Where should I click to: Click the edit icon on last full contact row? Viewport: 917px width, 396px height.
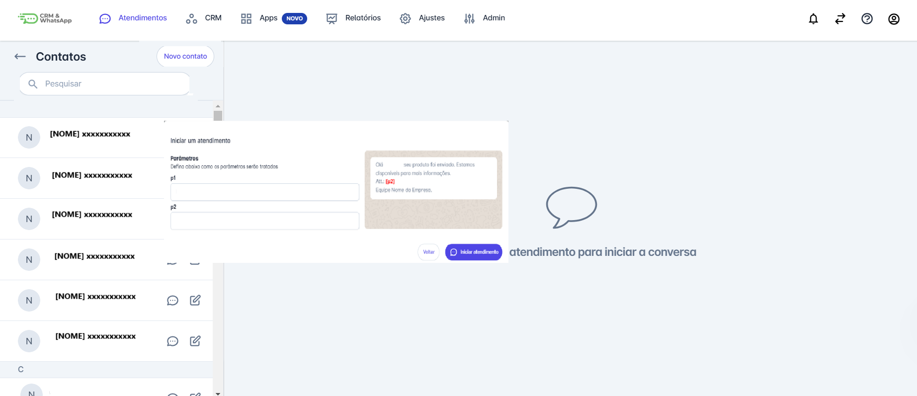coord(195,341)
